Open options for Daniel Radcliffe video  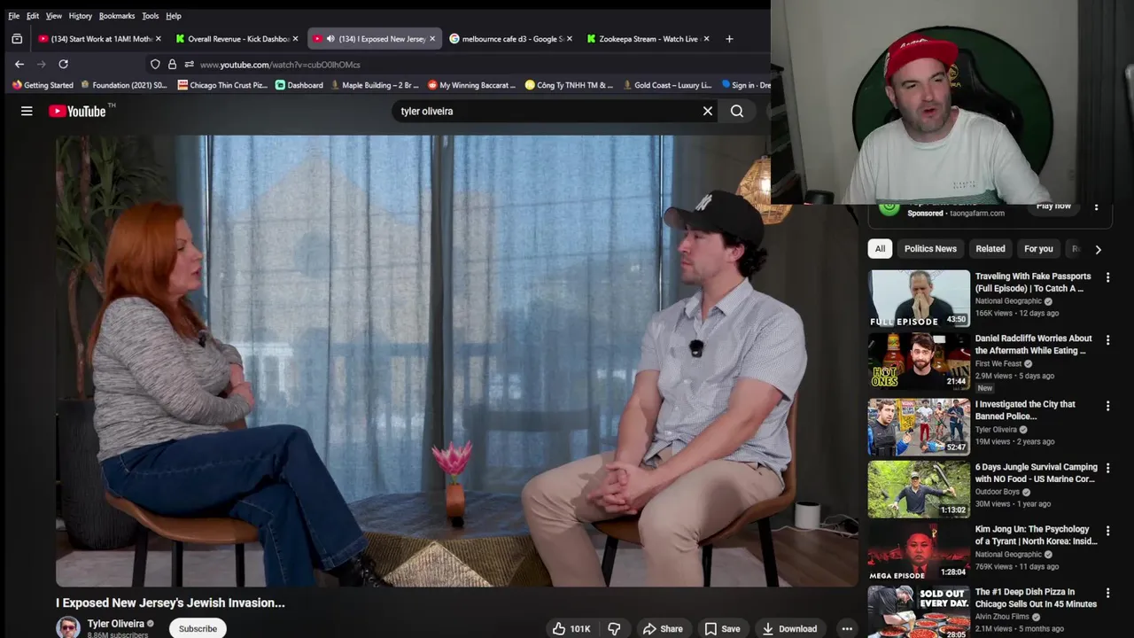[1107, 339]
